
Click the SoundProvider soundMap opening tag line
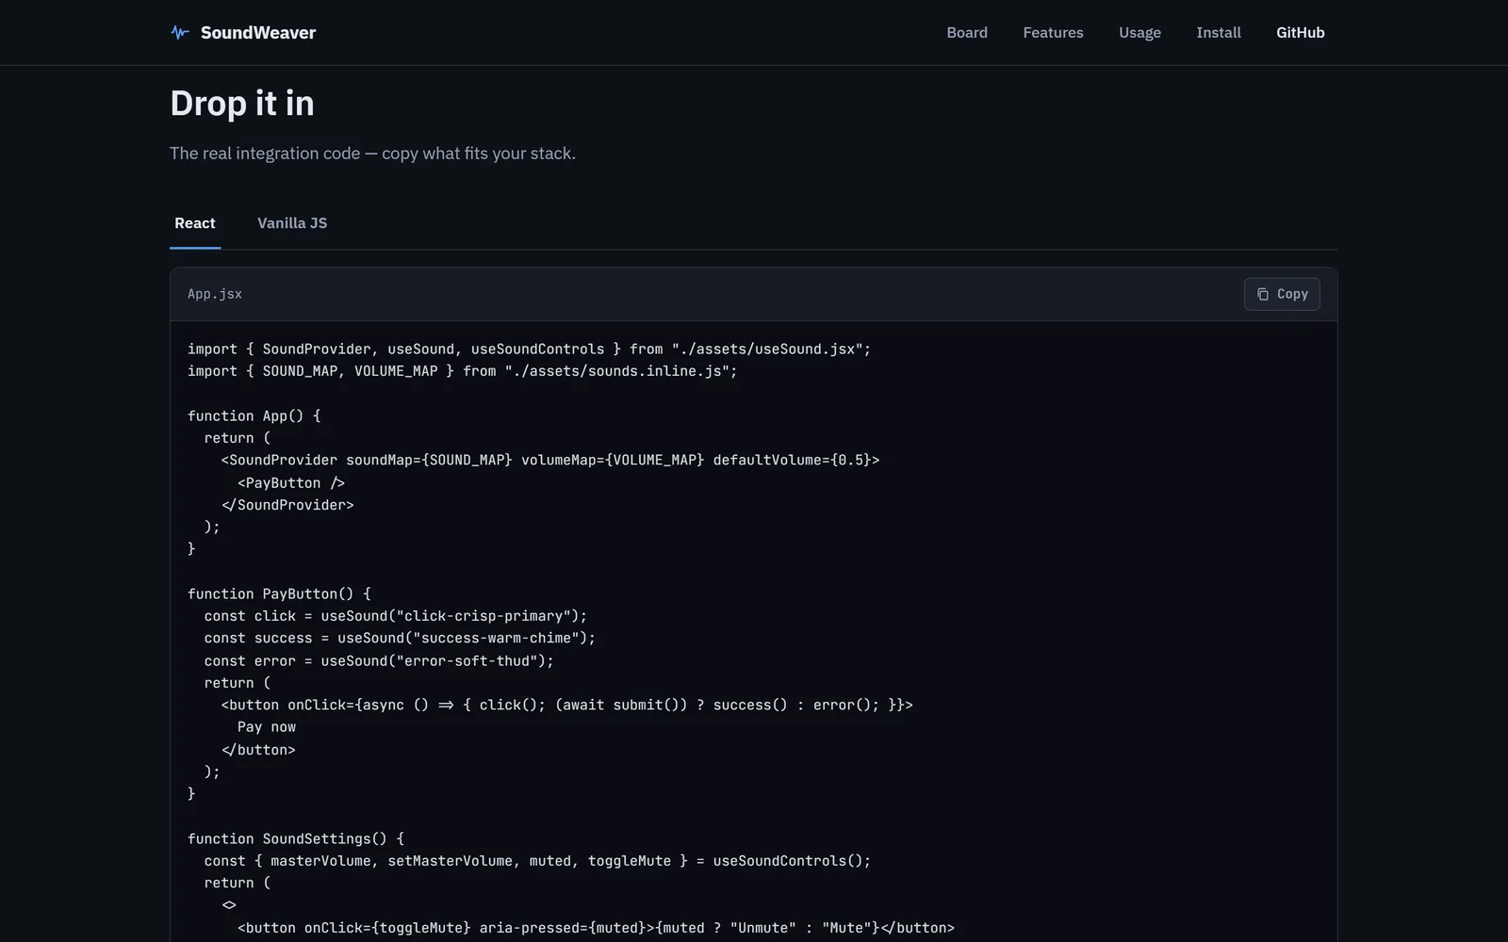tap(550, 461)
